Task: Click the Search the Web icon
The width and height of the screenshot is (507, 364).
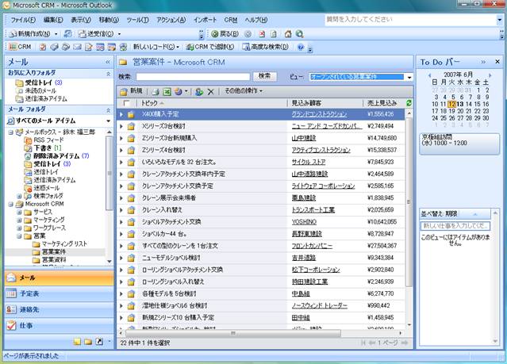Action: pos(300,34)
